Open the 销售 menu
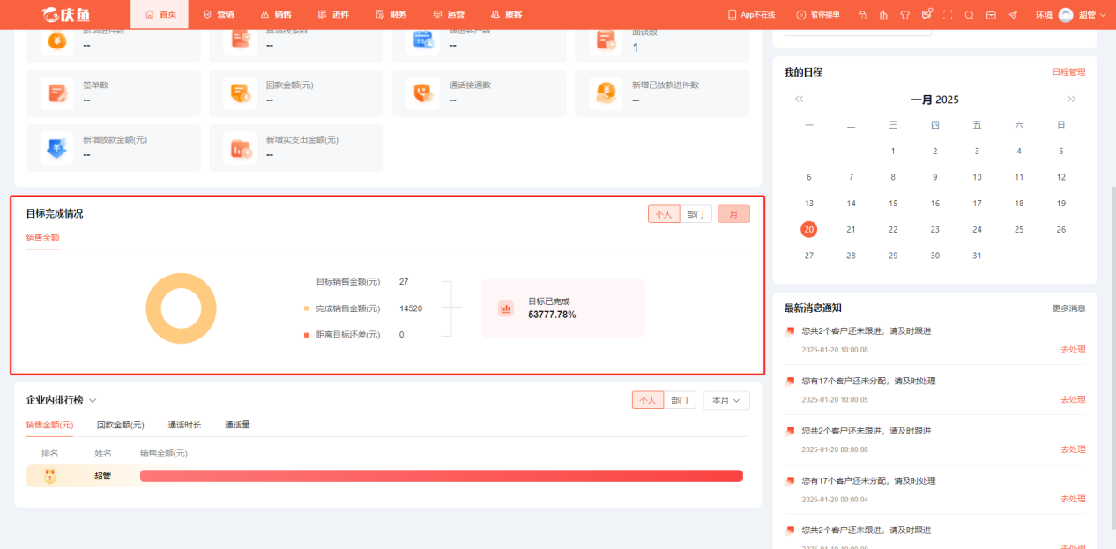This screenshot has height=549, width=1116. coord(276,15)
